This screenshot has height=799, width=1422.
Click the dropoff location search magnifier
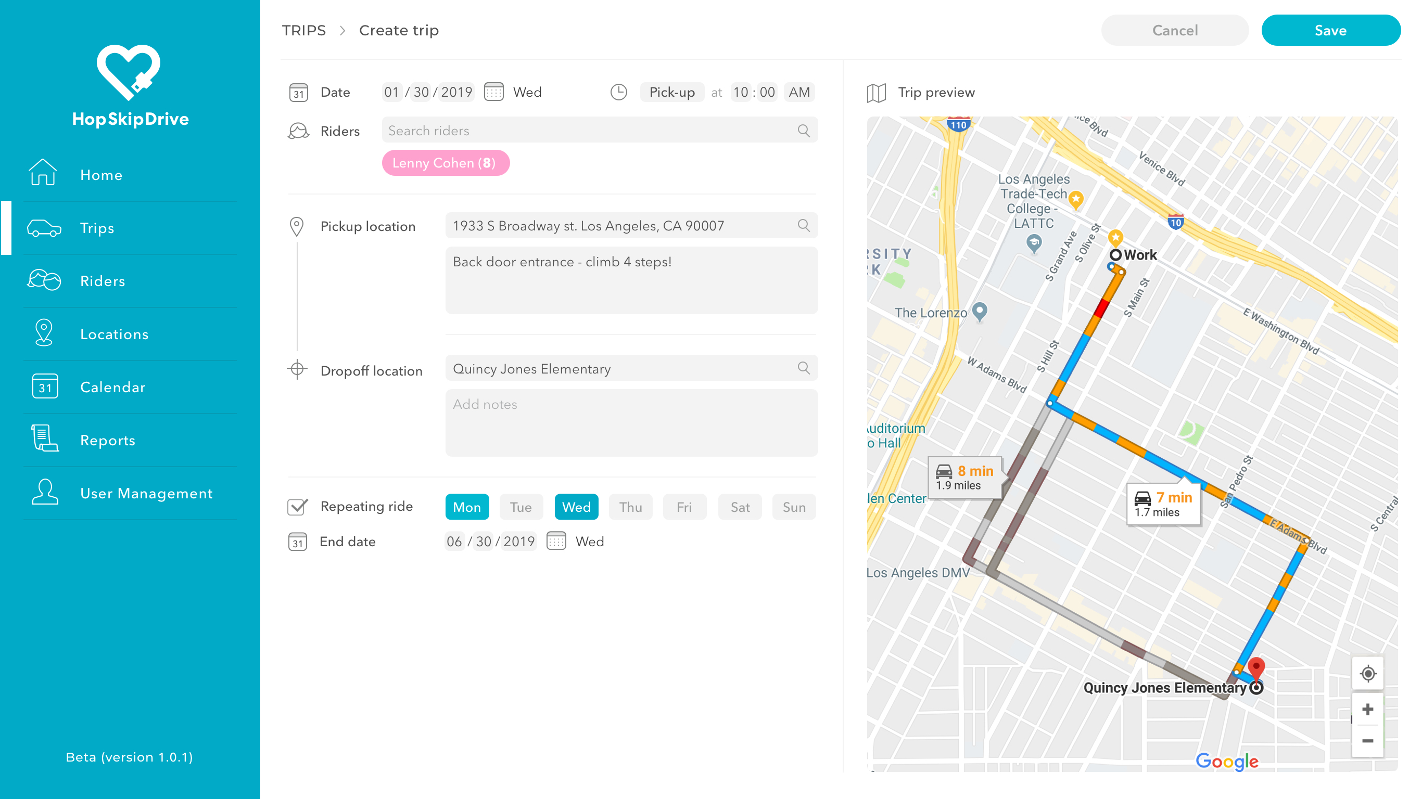tap(803, 368)
